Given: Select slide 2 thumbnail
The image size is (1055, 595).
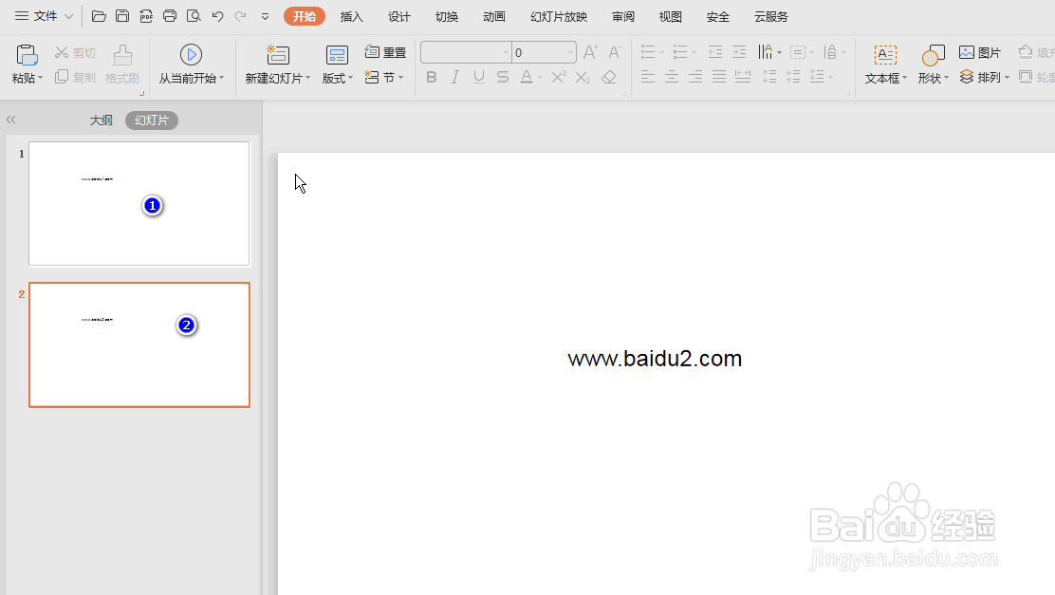Looking at the screenshot, I should [x=139, y=344].
